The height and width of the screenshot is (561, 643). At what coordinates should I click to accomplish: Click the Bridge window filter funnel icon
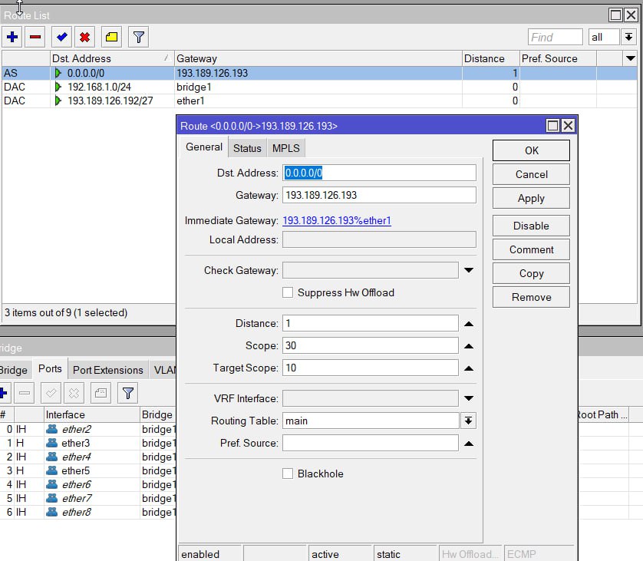(128, 393)
